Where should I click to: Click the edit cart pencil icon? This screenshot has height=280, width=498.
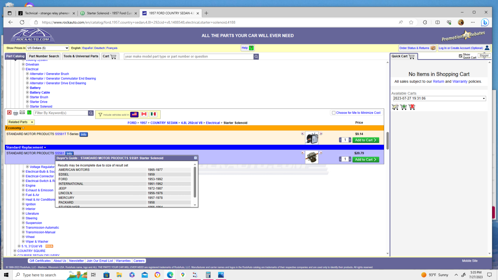tap(395, 107)
